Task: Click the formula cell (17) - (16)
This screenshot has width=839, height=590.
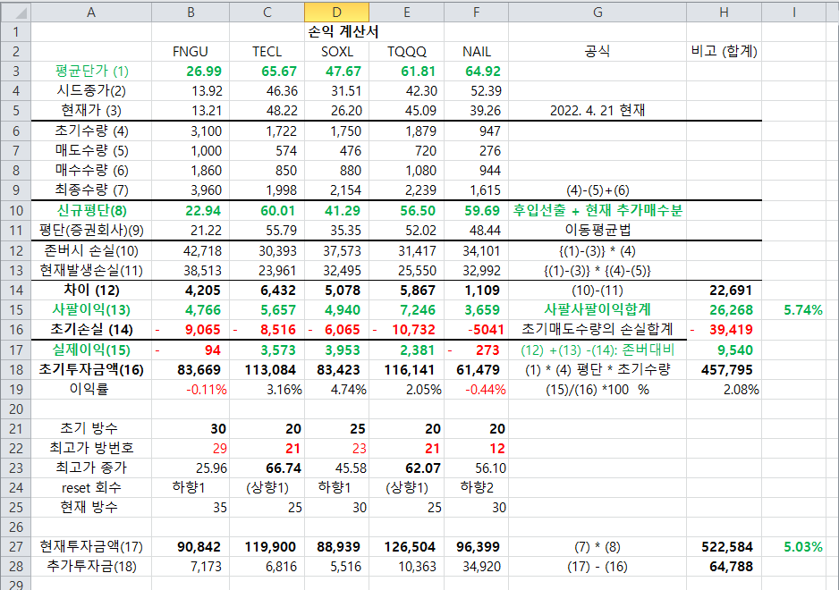Action: (597, 567)
